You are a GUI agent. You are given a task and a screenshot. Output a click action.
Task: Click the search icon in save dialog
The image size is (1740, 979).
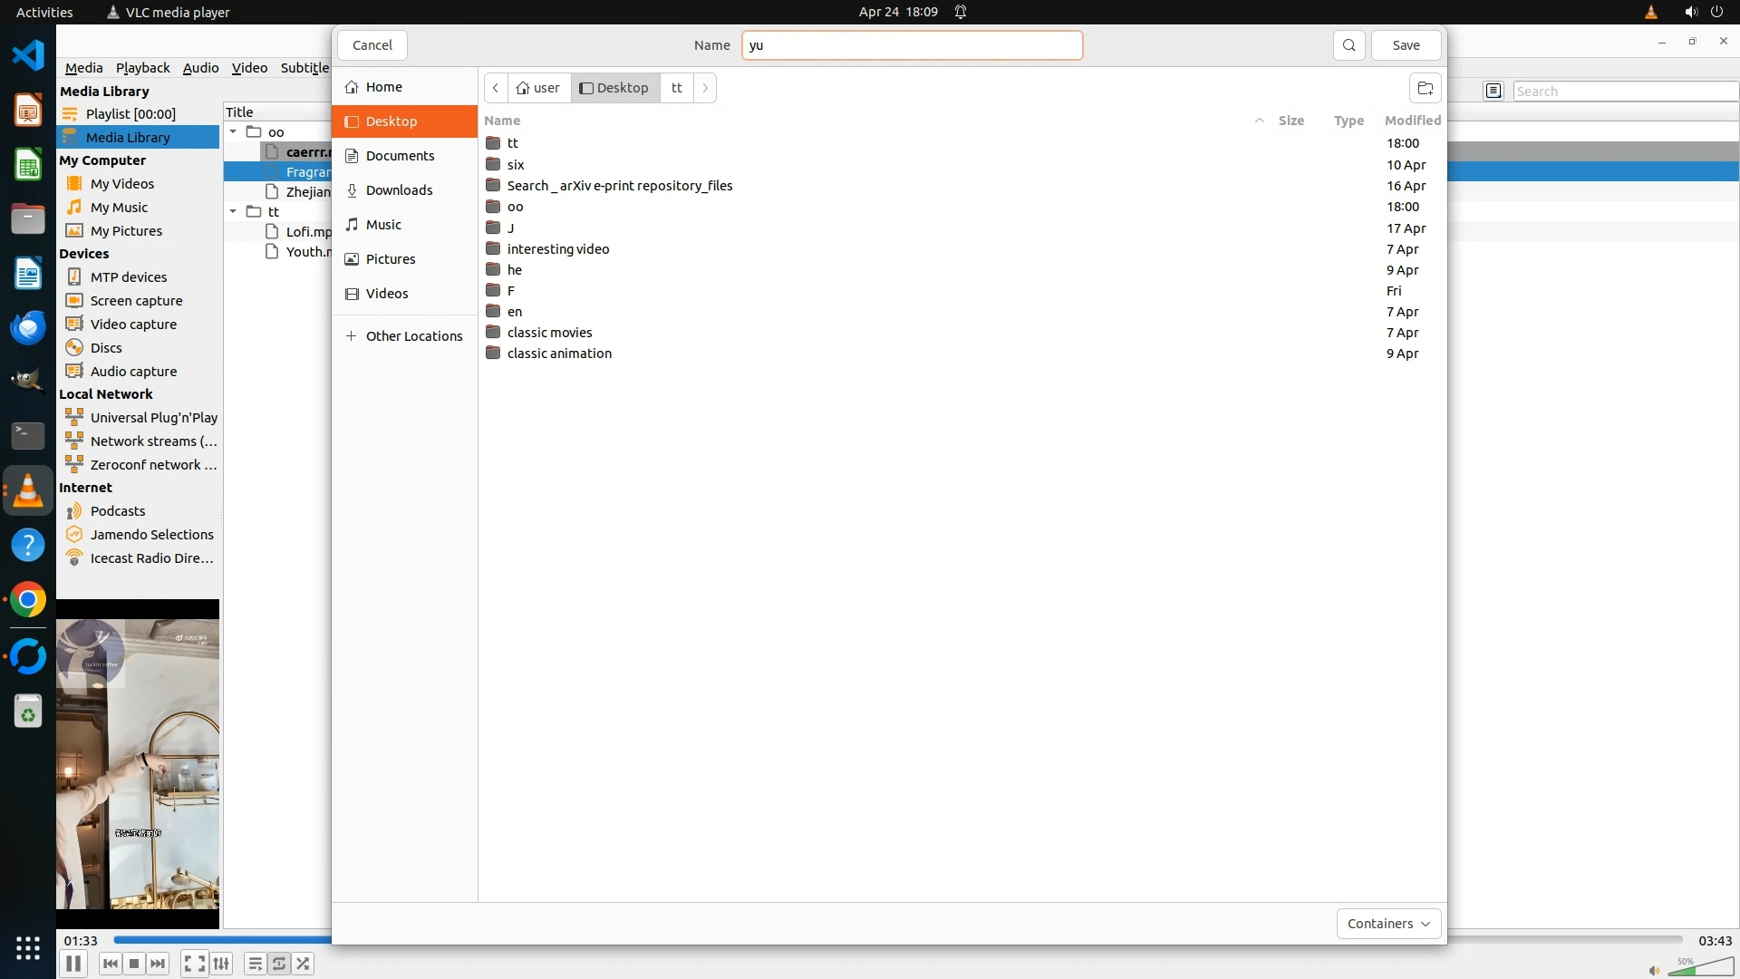tap(1348, 45)
